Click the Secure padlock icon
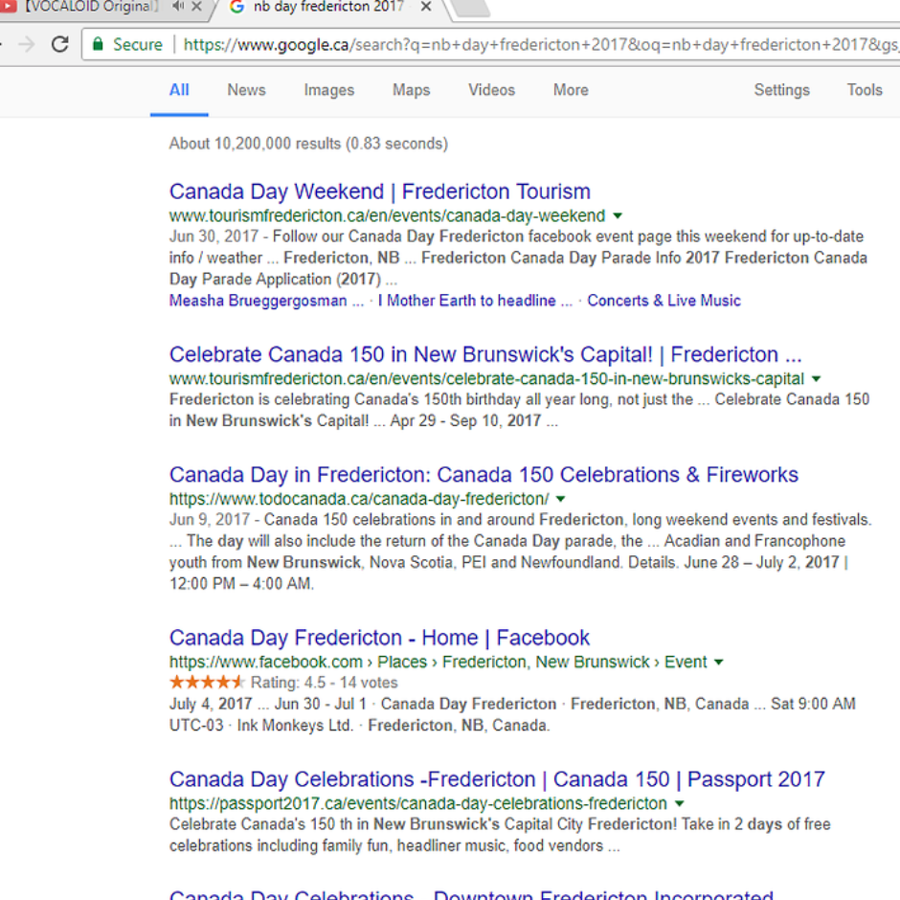Image resolution: width=900 pixels, height=900 pixels. coord(97,44)
